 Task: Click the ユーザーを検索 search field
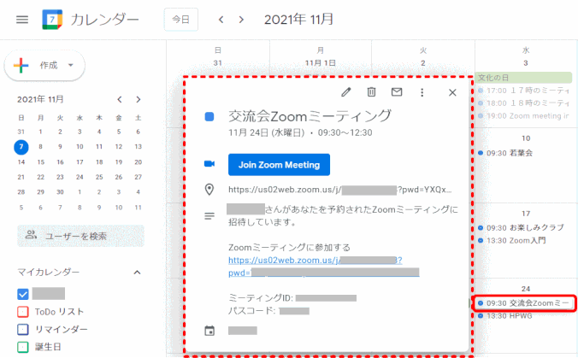point(80,236)
